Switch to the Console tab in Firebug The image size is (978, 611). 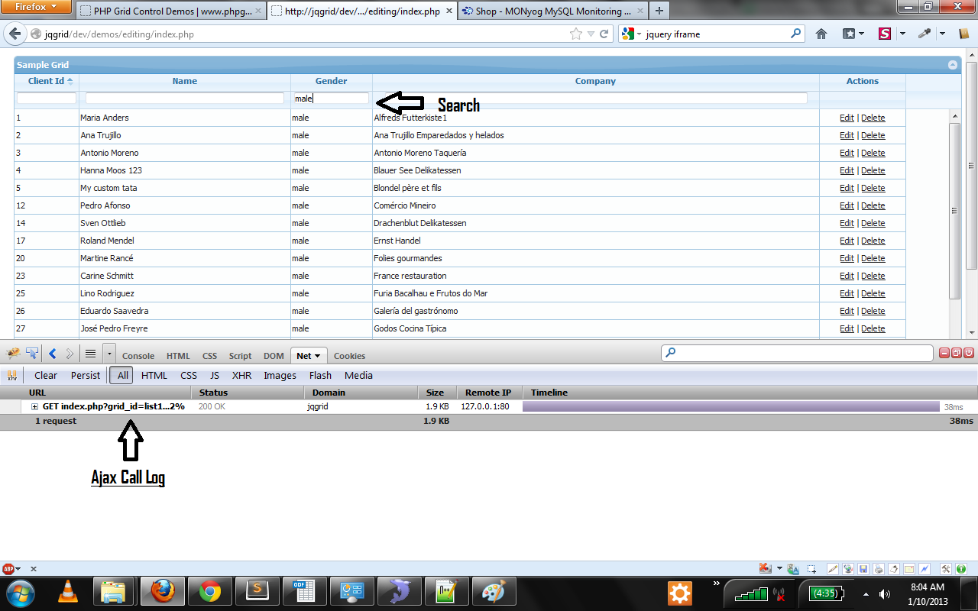pyautogui.click(x=138, y=356)
